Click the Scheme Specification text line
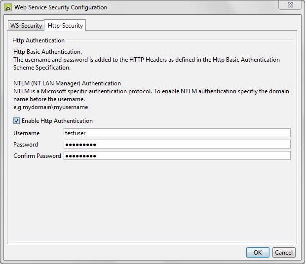The width and height of the screenshot is (305, 264). click(x=41, y=68)
